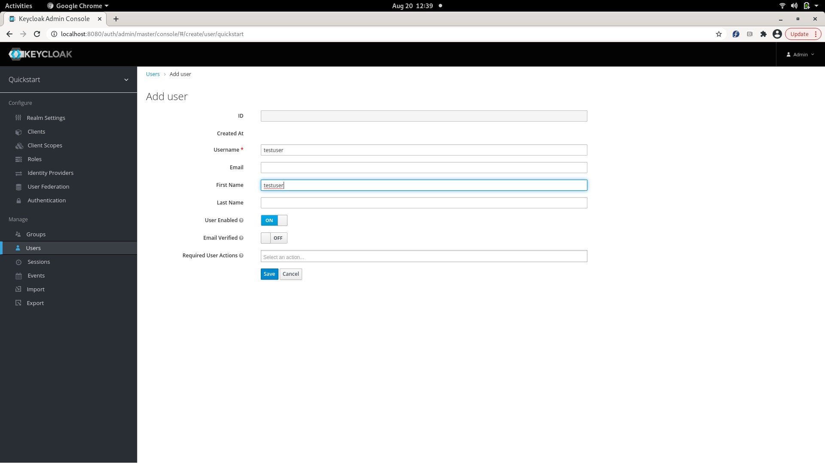Click the Email input field
This screenshot has height=464, width=825.
(x=423, y=167)
